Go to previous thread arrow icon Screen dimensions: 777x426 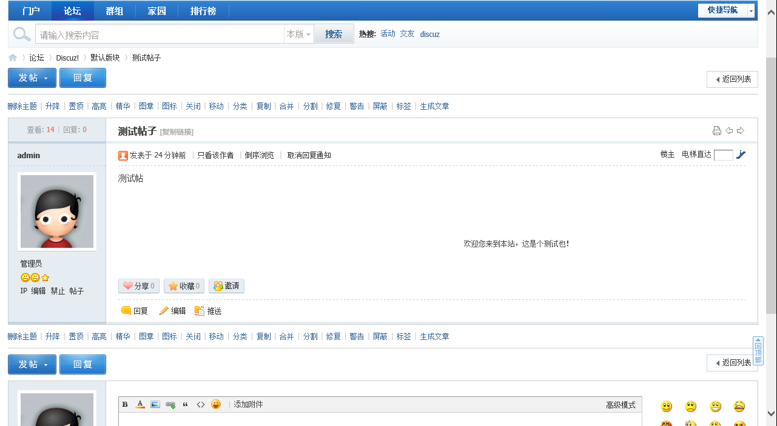pos(729,131)
